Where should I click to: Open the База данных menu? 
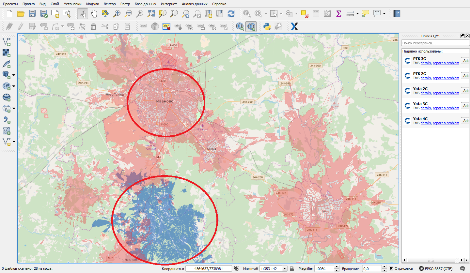pyautogui.click(x=145, y=4)
